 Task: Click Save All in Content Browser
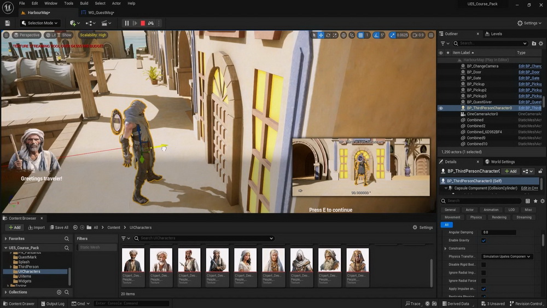59,228
